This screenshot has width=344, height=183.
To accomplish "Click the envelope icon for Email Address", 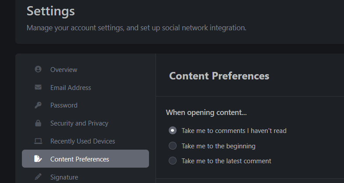I will click(x=38, y=87).
